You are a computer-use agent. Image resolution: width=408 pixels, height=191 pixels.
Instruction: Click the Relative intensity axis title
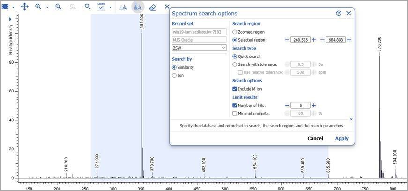tap(11, 39)
